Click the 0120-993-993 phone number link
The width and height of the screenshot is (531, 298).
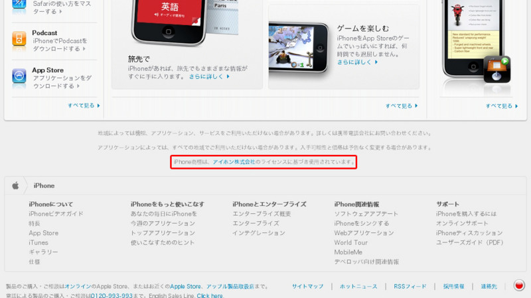[x=112, y=295]
